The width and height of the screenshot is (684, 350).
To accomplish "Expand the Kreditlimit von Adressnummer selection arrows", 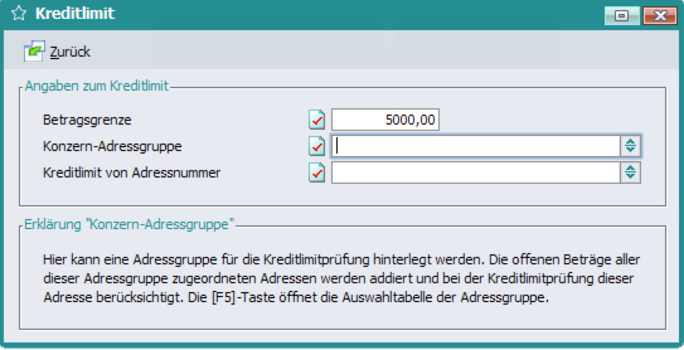I will point(630,172).
